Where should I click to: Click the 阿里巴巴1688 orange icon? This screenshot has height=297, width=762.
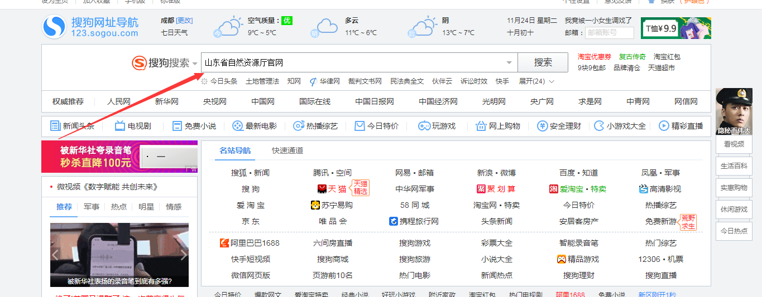224,243
